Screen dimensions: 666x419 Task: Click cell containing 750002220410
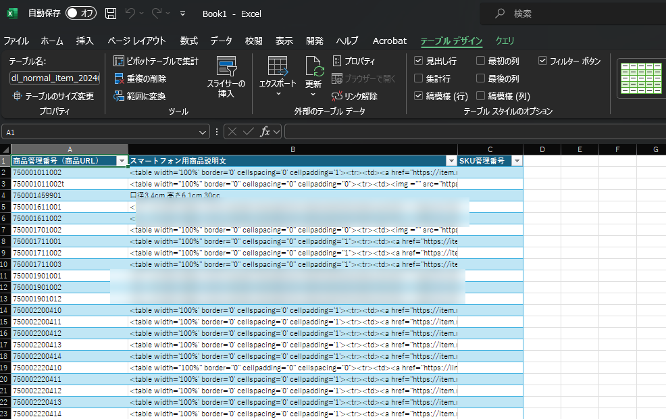69,368
